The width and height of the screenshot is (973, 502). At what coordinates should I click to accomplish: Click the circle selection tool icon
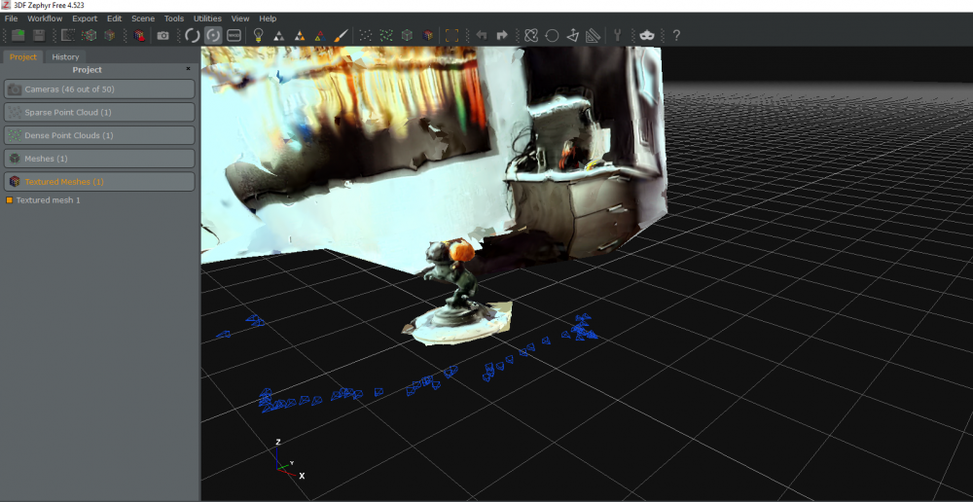click(x=552, y=35)
